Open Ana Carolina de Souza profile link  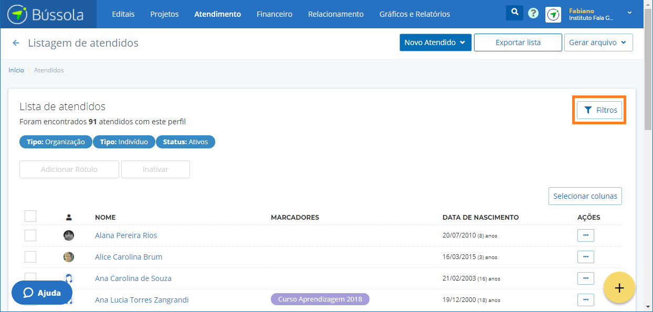(x=133, y=278)
